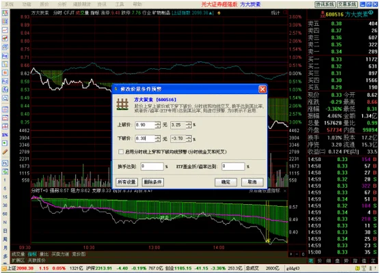Tick the 分时线 moving-average cross alert checkbox
Screen dimensions: 380x273
(x=121, y=152)
